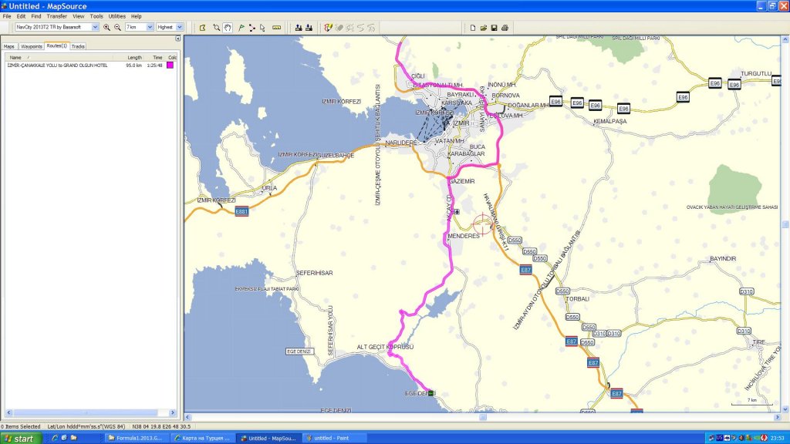
Task: Select the İZMİR-ÇANAKKALE YOLU route row
Action: click(90, 66)
